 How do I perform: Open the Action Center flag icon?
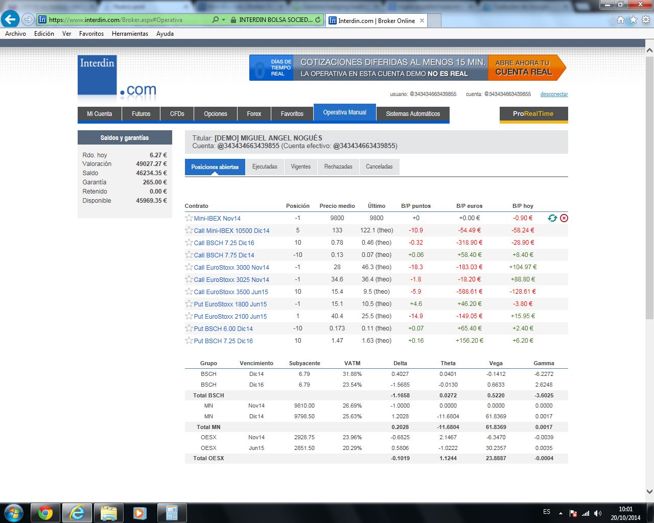point(573,513)
